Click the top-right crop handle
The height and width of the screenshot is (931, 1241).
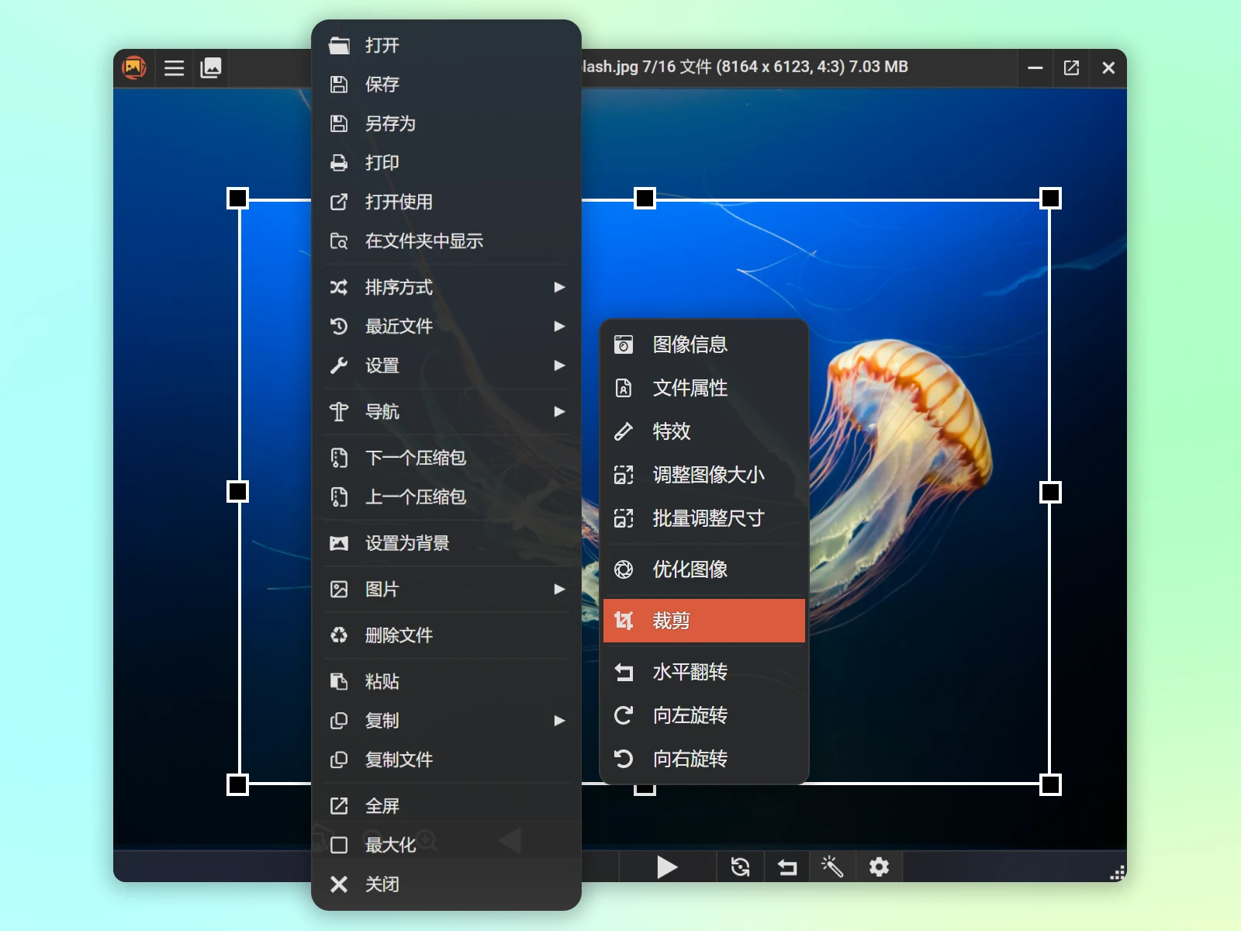pos(1050,199)
